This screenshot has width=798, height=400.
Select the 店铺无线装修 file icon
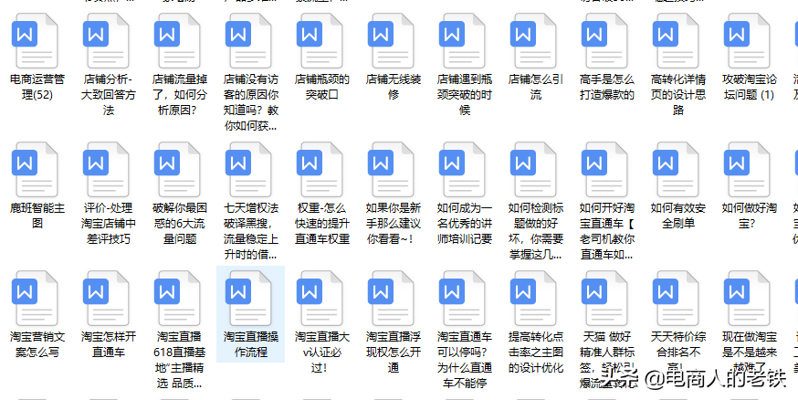point(392,39)
